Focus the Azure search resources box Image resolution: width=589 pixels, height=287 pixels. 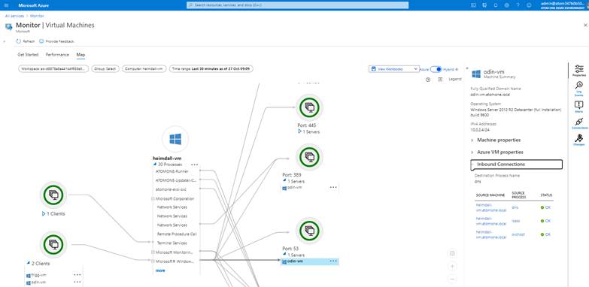click(x=297, y=5)
